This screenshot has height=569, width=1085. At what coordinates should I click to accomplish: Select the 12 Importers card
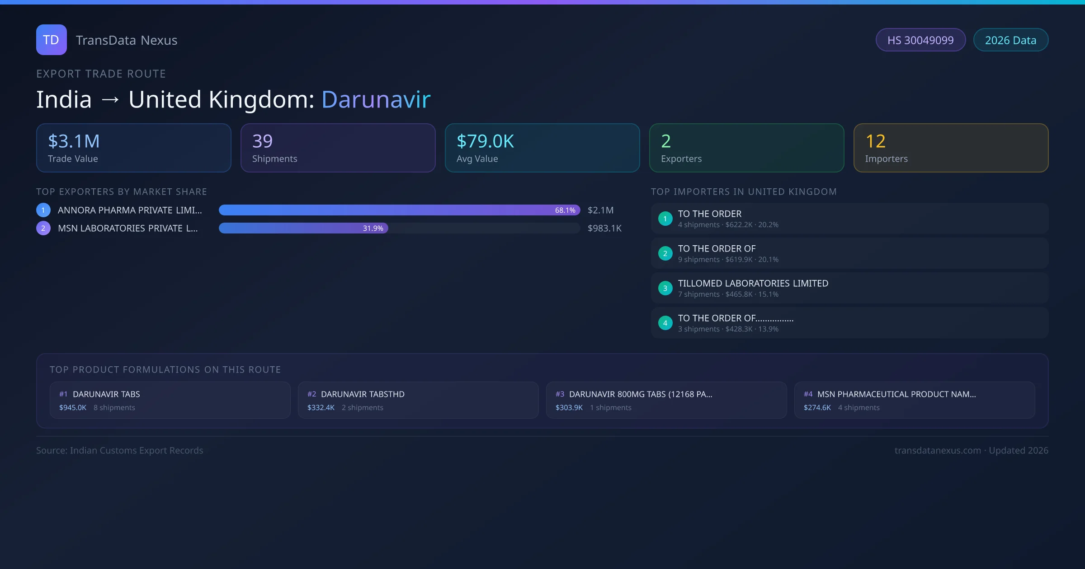(x=951, y=148)
